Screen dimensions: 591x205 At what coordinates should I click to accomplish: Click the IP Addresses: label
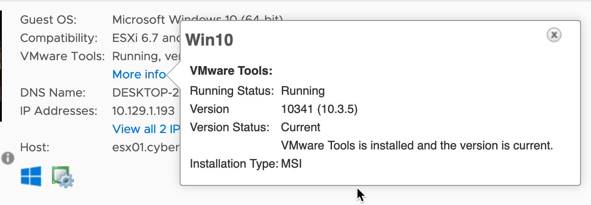[x=59, y=111]
